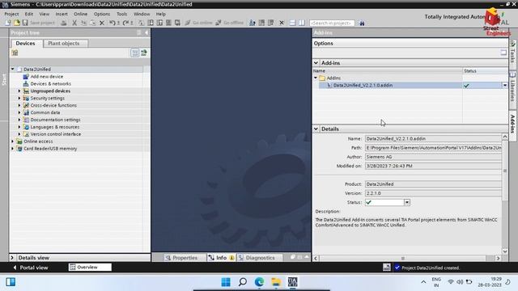Click the Open project toolbar icon
518x291 pixels.
click(x=16, y=23)
